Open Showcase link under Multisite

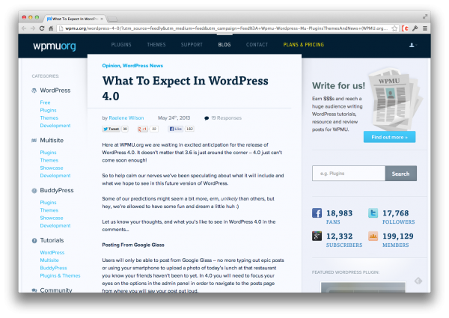52,168
